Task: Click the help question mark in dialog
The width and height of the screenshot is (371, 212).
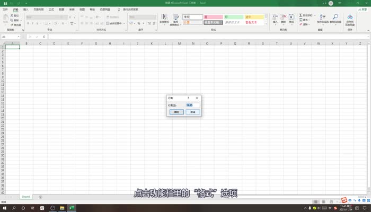Action: pos(188,98)
